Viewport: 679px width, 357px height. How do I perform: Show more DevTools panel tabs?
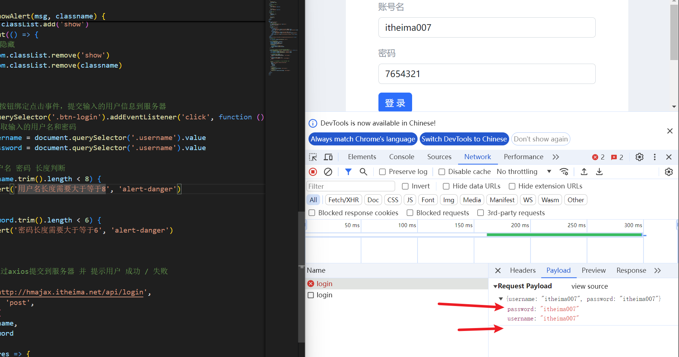click(x=556, y=157)
